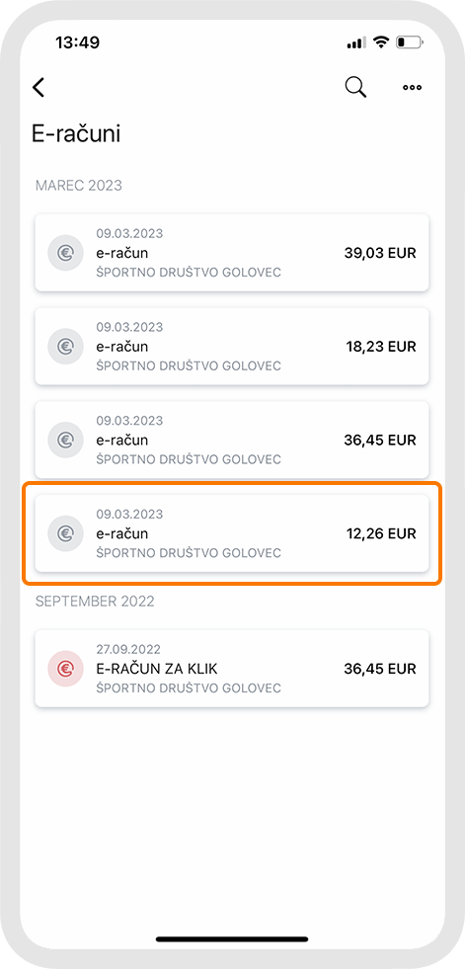Tap euro icon of 18,23 EUR invoice
This screenshot has width=465, height=969.
click(x=65, y=347)
